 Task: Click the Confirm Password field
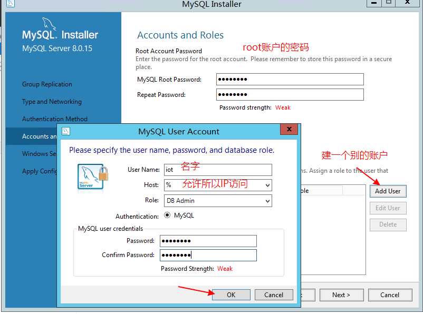(x=208, y=255)
